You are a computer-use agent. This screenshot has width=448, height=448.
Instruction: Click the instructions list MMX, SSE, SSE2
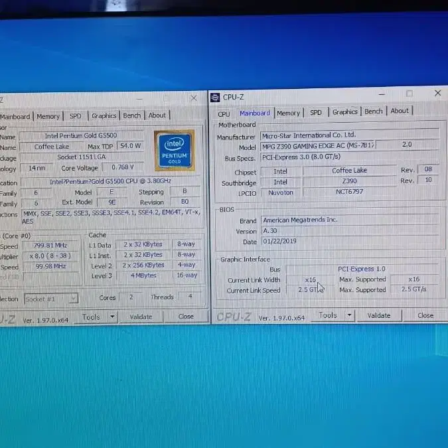[112, 217]
